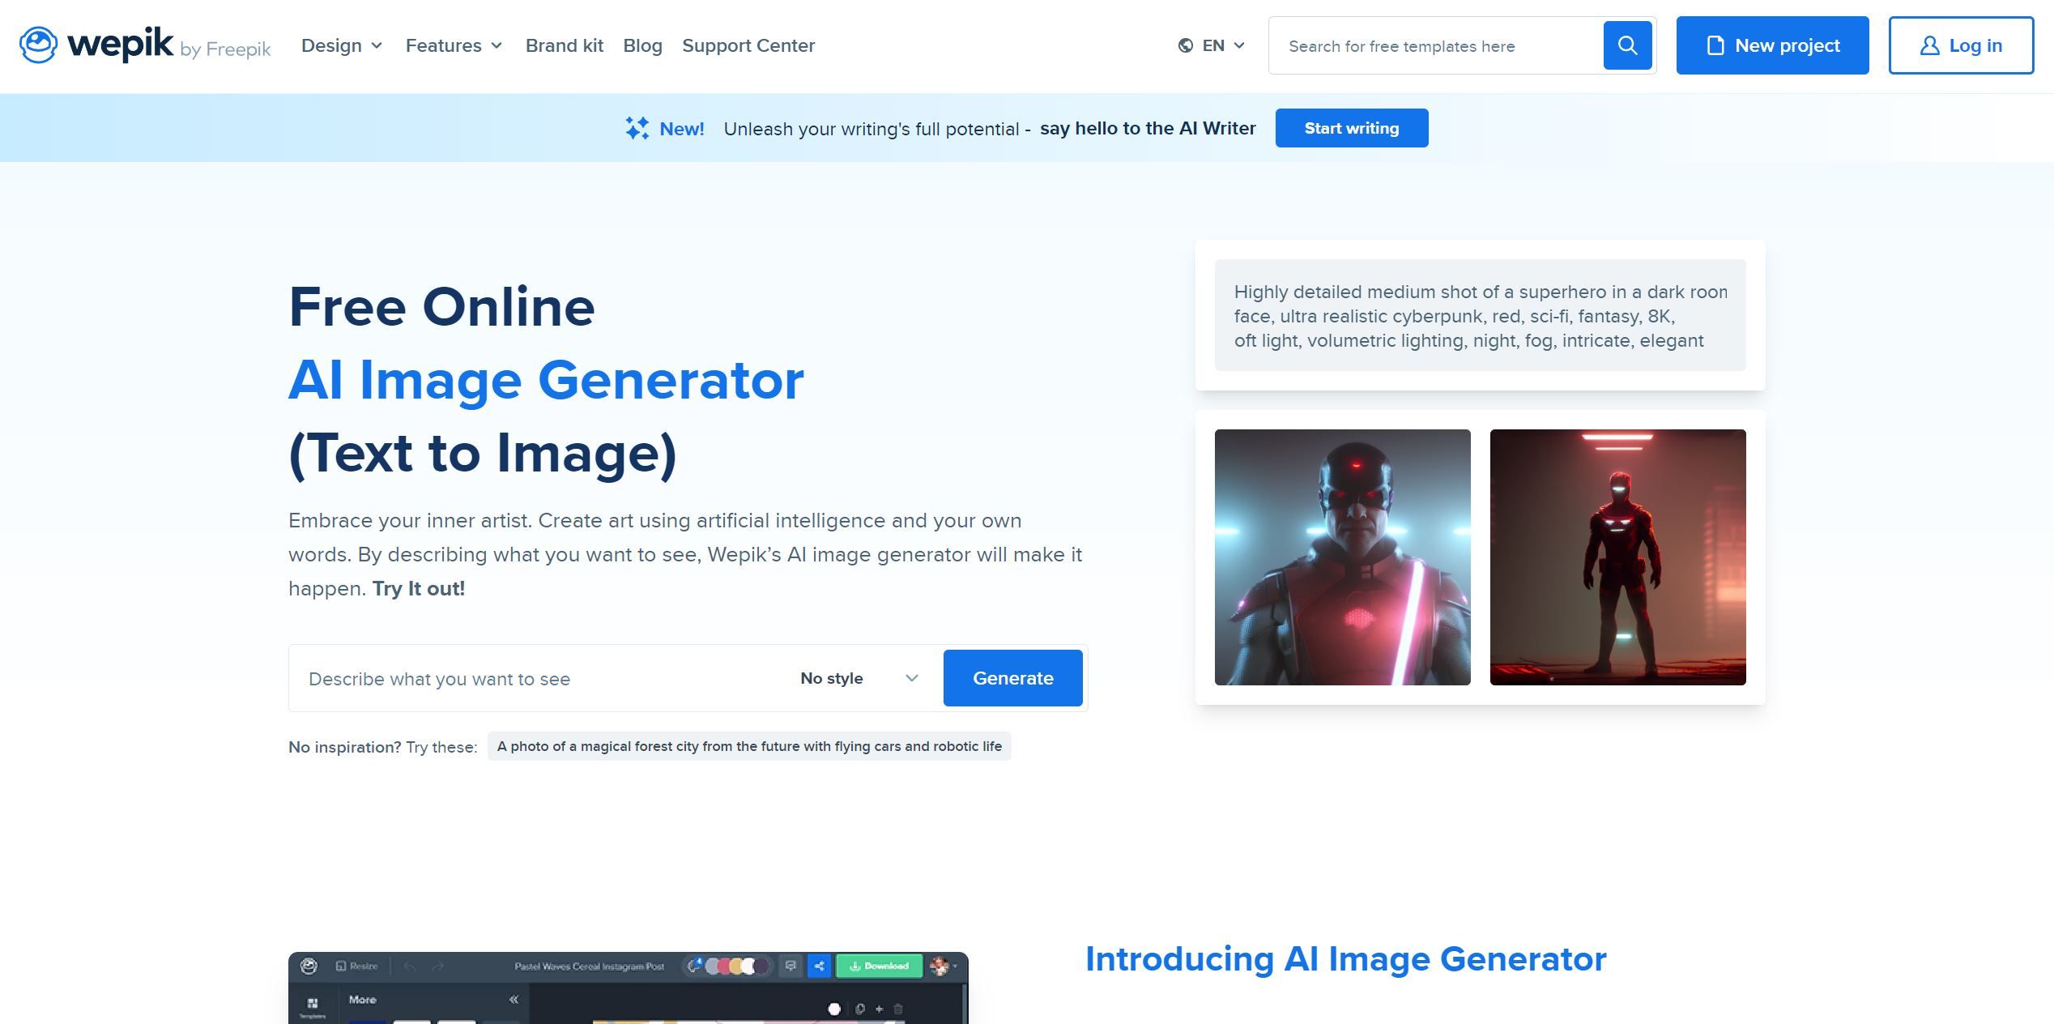This screenshot has height=1024, width=2054.
Task: Expand the Design menu dropdown
Action: click(341, 45)
